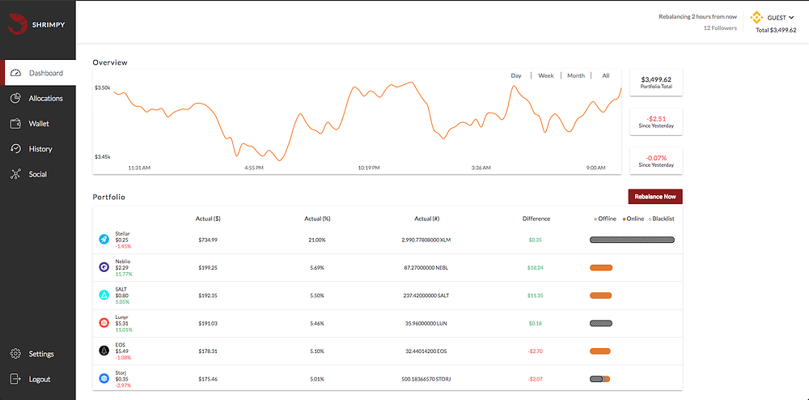Click the Shrimpy logo icon
The width and height of the screenshot is (809, 400).
(x=16, y=23)
